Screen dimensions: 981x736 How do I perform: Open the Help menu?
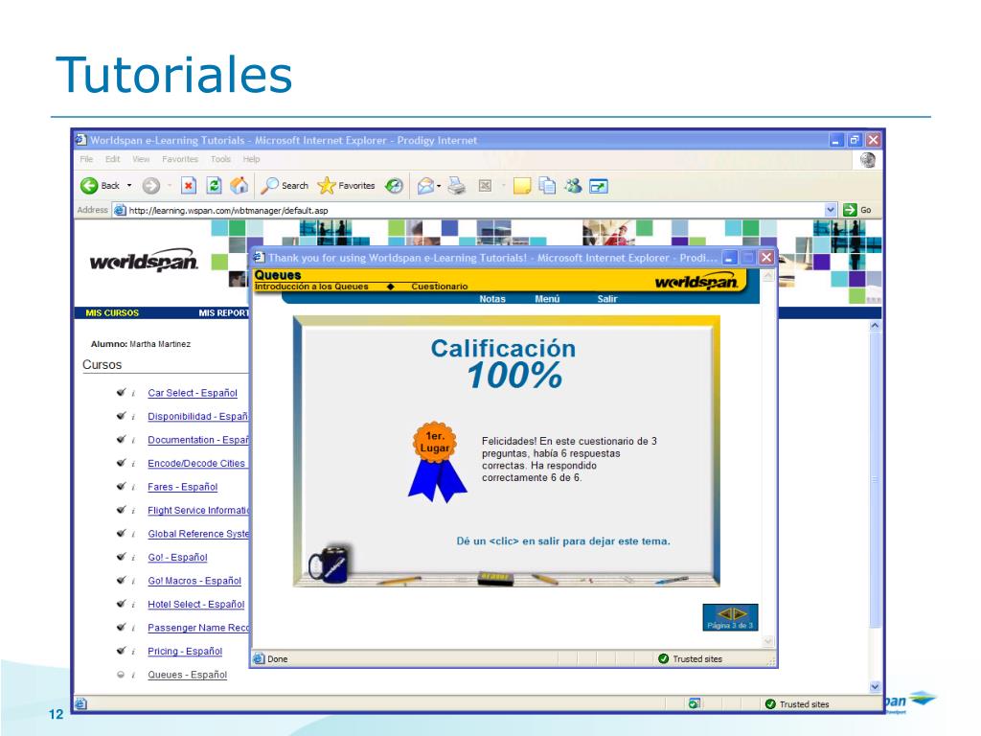(251, 159)
